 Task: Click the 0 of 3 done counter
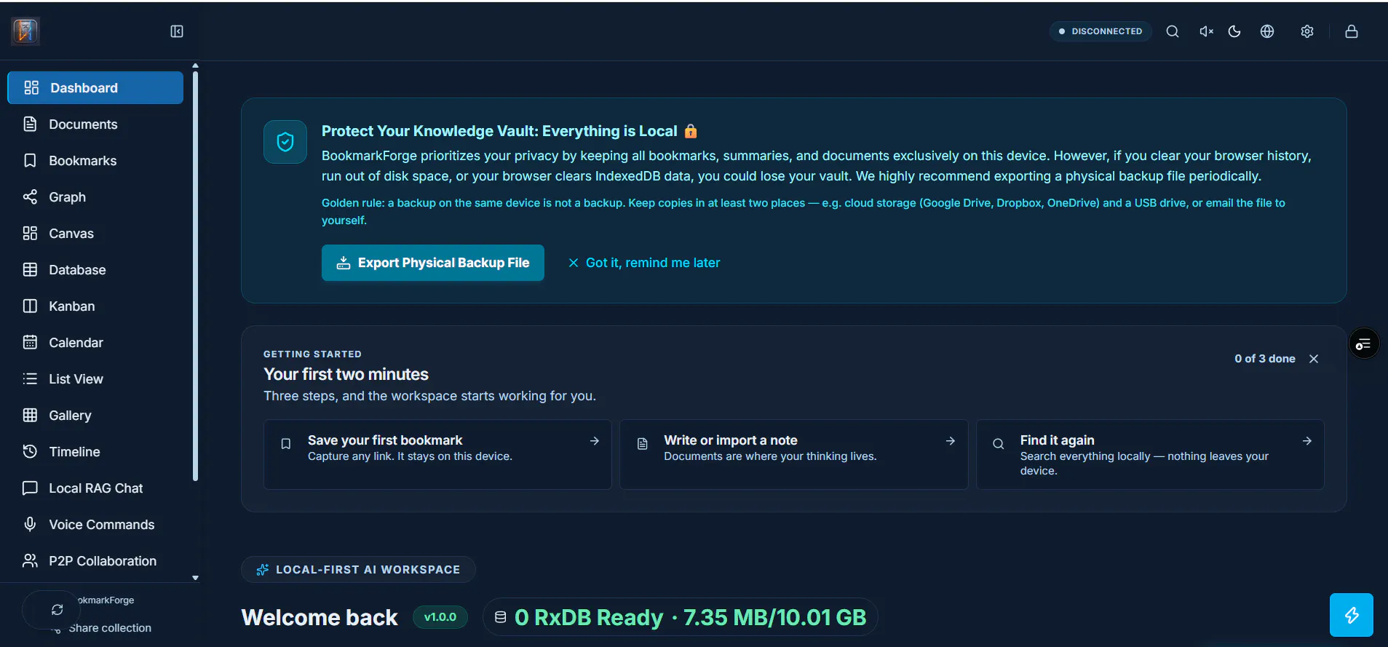[1265, 359]
